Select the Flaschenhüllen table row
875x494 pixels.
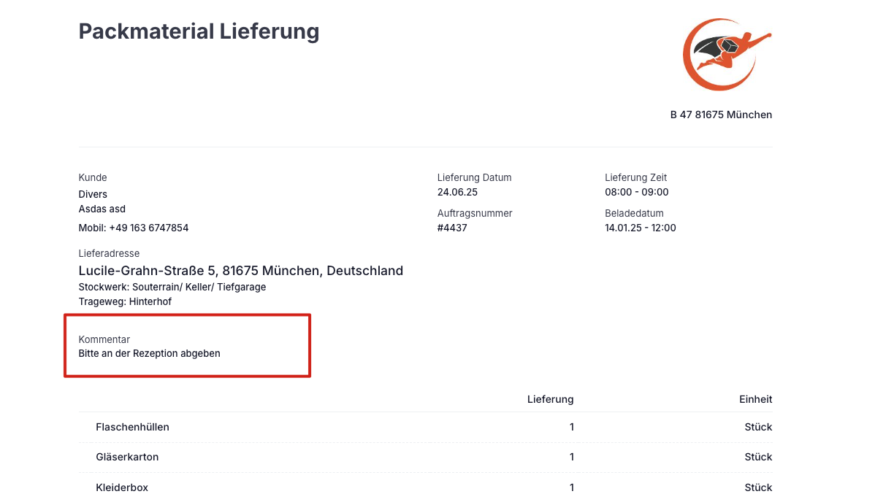425,428
